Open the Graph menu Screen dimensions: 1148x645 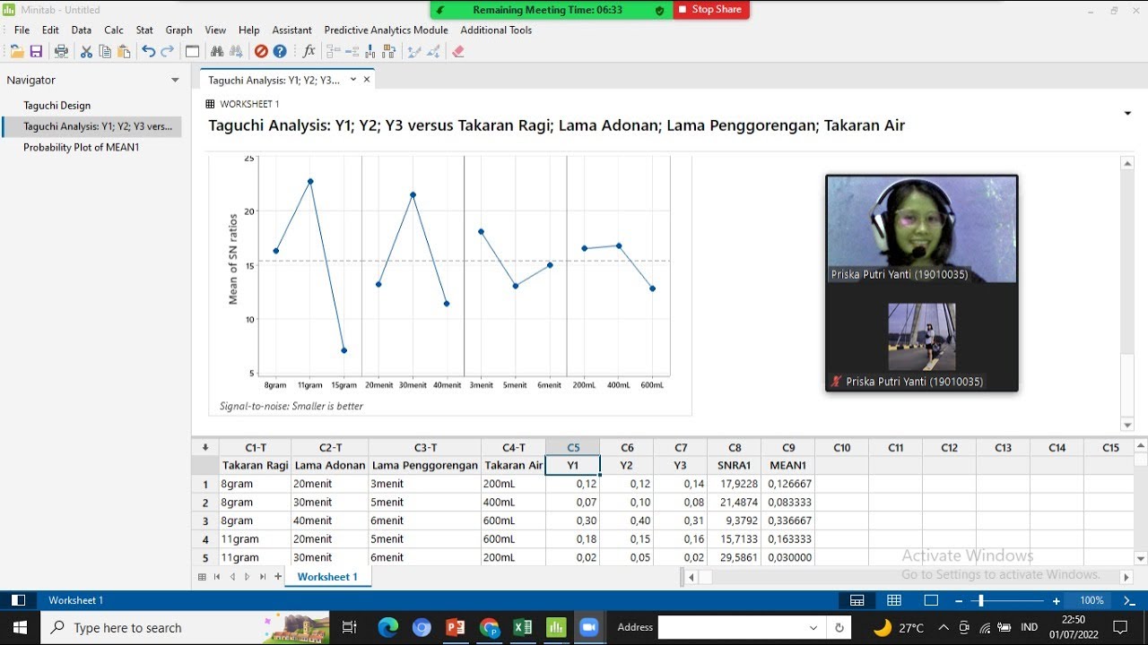[x=179, y=30]
